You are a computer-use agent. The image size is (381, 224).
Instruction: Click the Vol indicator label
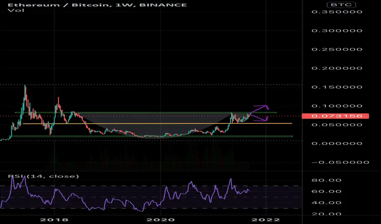[16, 10]
